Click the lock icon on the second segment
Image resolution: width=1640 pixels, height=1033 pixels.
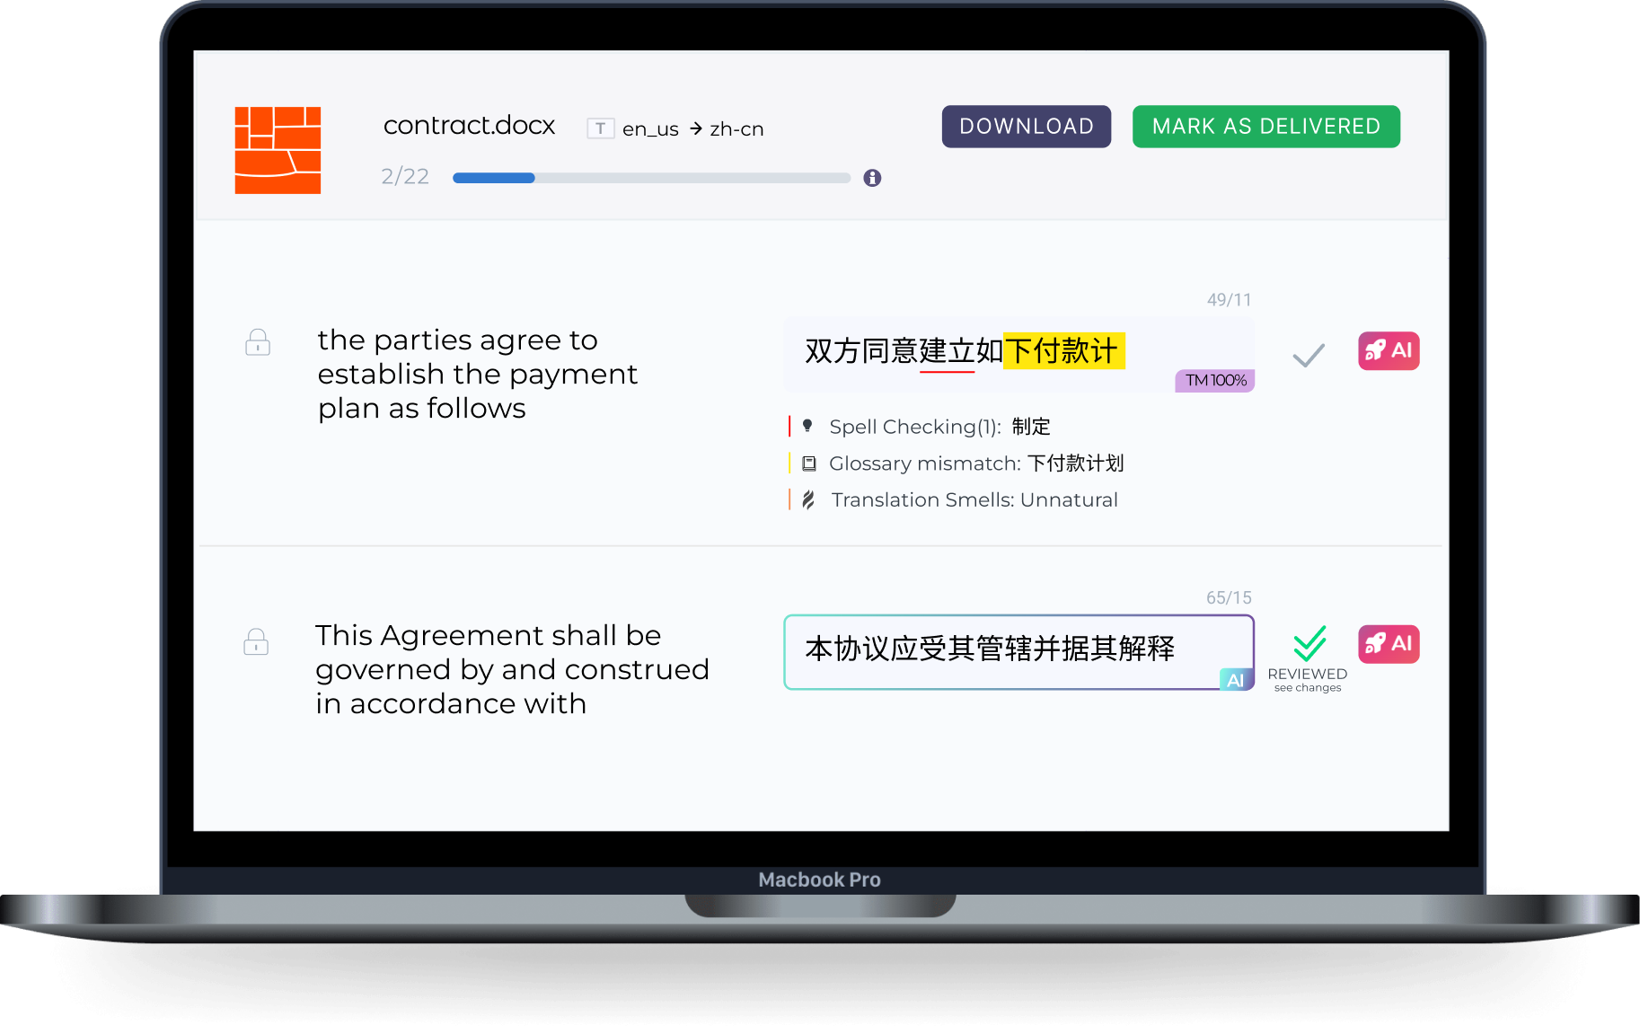click(x=258, y=641)
